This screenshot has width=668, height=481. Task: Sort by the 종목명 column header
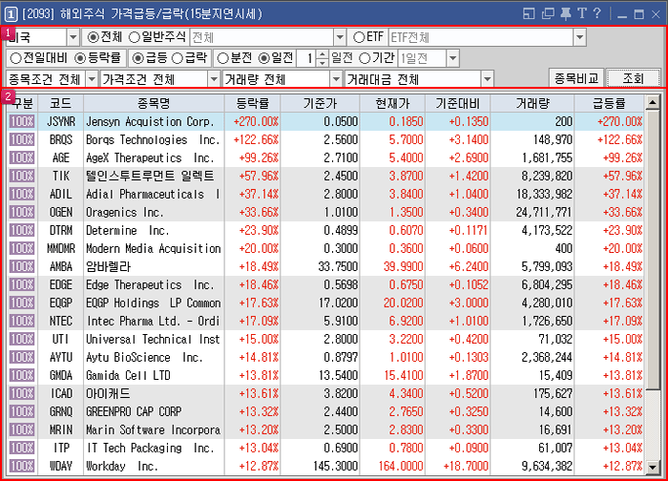click(154, 103)
